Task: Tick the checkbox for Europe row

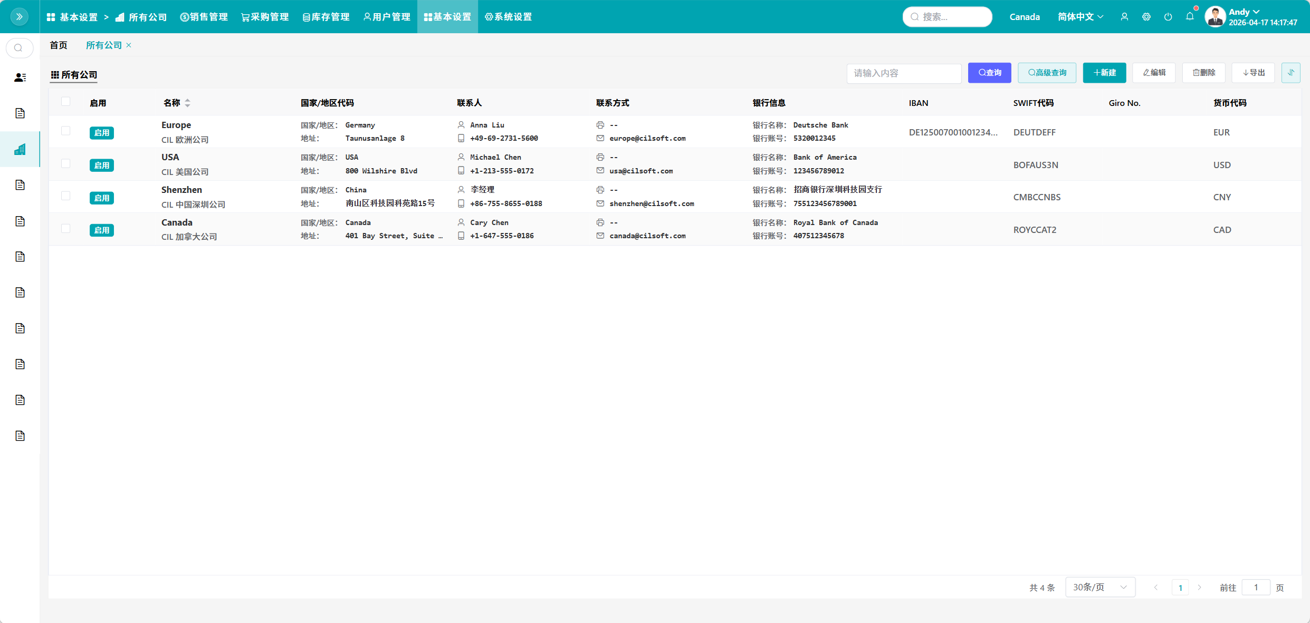Action: coord(65,131)
